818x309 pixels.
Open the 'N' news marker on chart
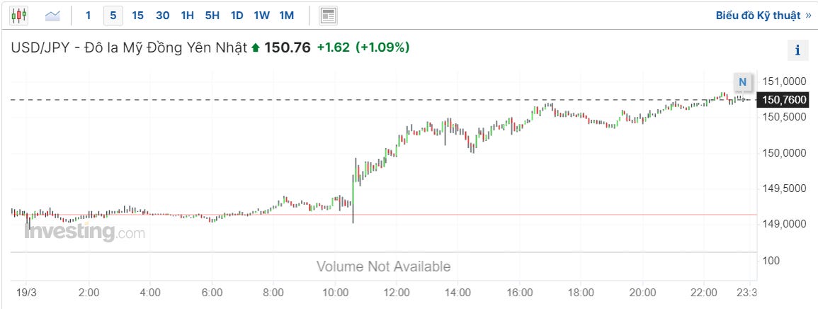point(742,82)
